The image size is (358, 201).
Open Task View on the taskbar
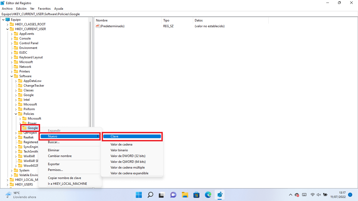162,195
